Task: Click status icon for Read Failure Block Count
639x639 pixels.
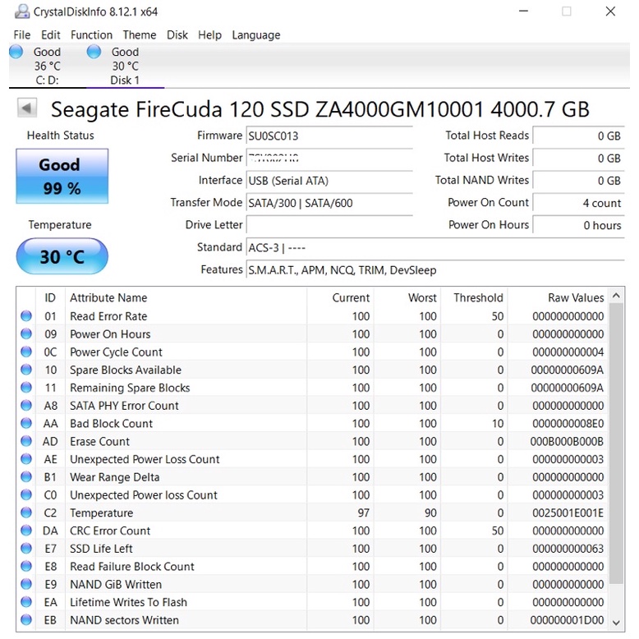Action: pos(26,567)
